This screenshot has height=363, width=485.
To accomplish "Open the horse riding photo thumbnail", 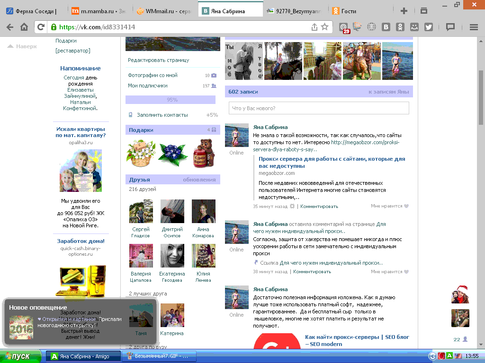I will tap(283, 61).
